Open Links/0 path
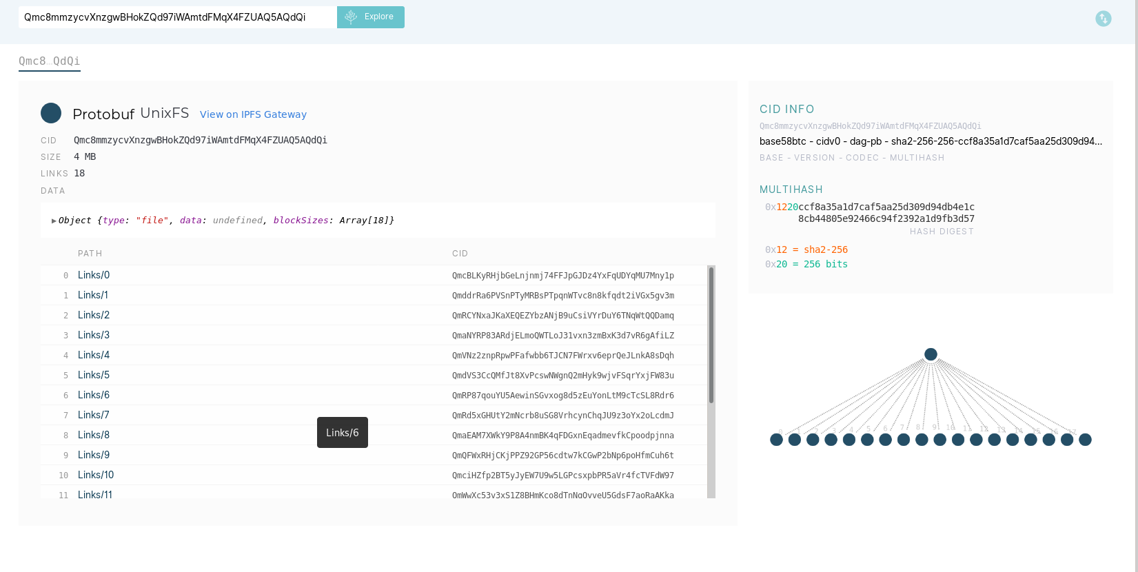The image size is (1138, 572). tap(94, 275)
